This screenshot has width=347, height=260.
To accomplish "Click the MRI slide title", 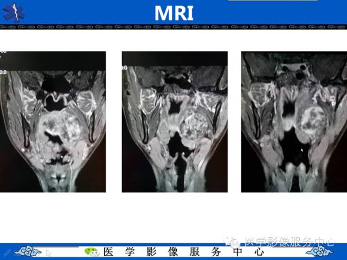I will [x=174, y=13].
